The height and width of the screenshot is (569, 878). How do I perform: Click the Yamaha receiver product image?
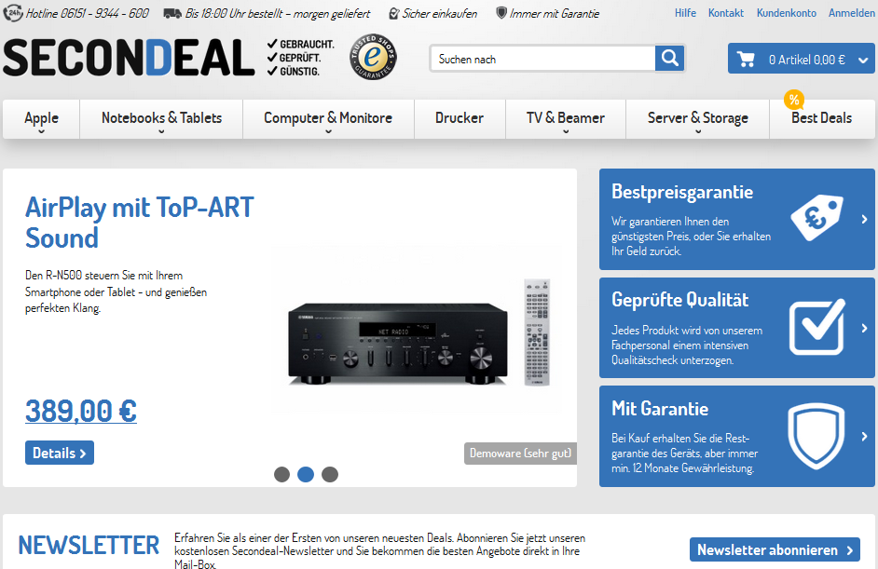398,344
